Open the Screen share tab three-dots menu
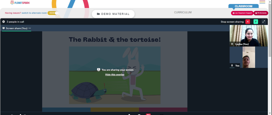The height and width of the screenshot is (115, 272). click(x=30, y=28)
